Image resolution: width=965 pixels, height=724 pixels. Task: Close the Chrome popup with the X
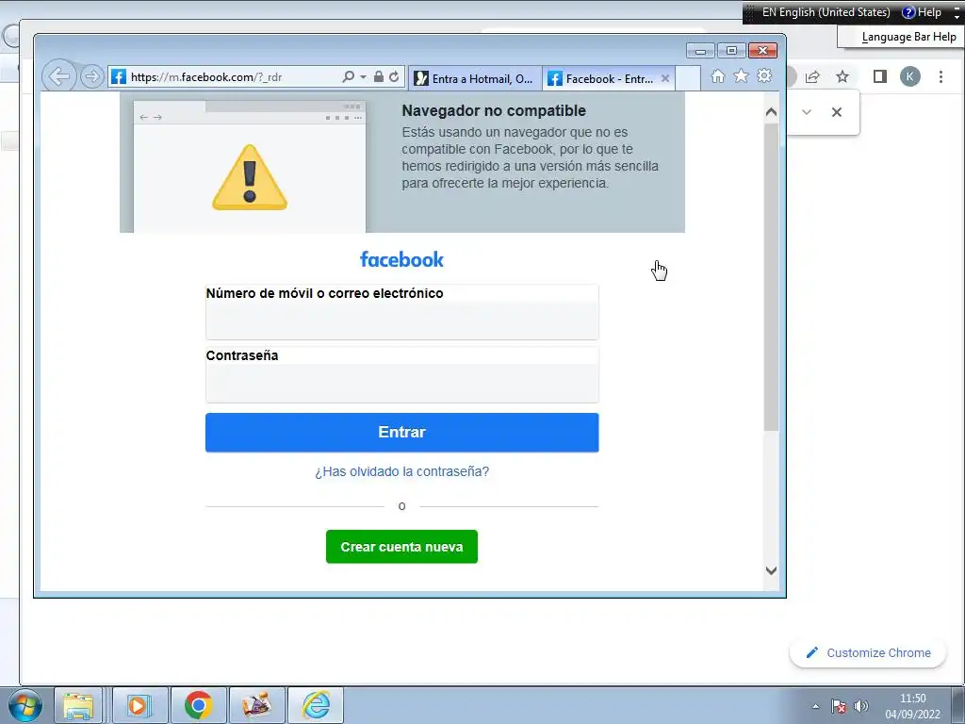coord(837,112)
